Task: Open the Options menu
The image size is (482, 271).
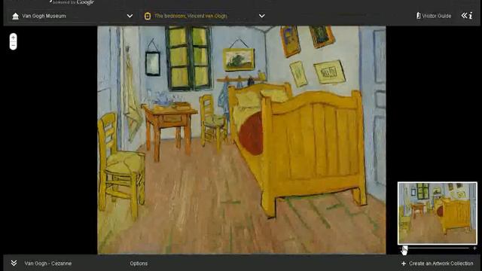Action: [139, 263]
